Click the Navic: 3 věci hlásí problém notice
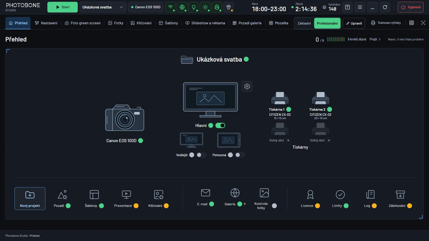Viewport: 429px width, 241px height. [x=406, y=39]
